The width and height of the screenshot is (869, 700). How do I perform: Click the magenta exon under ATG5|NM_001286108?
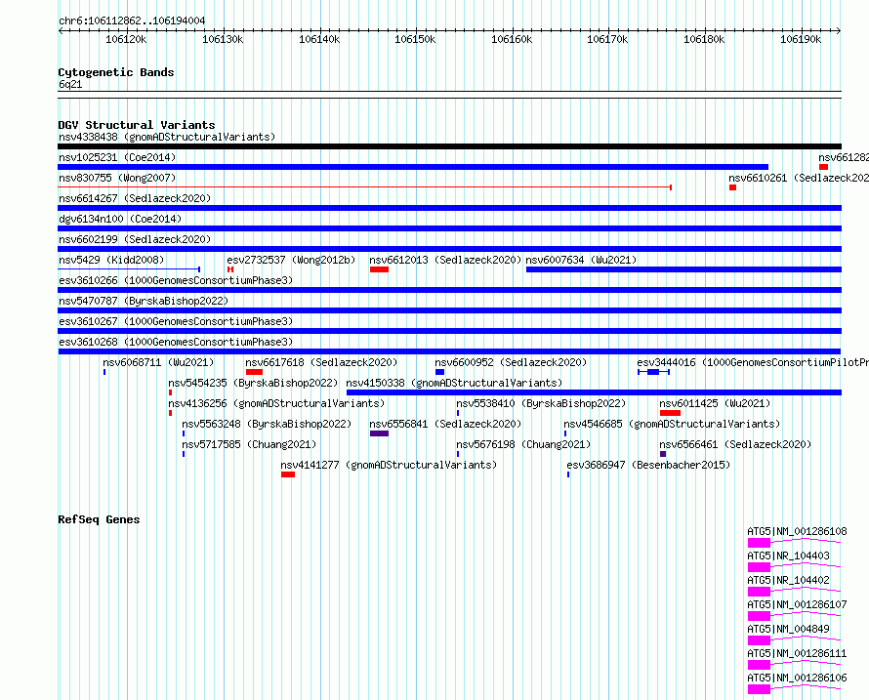coord(759,543)
